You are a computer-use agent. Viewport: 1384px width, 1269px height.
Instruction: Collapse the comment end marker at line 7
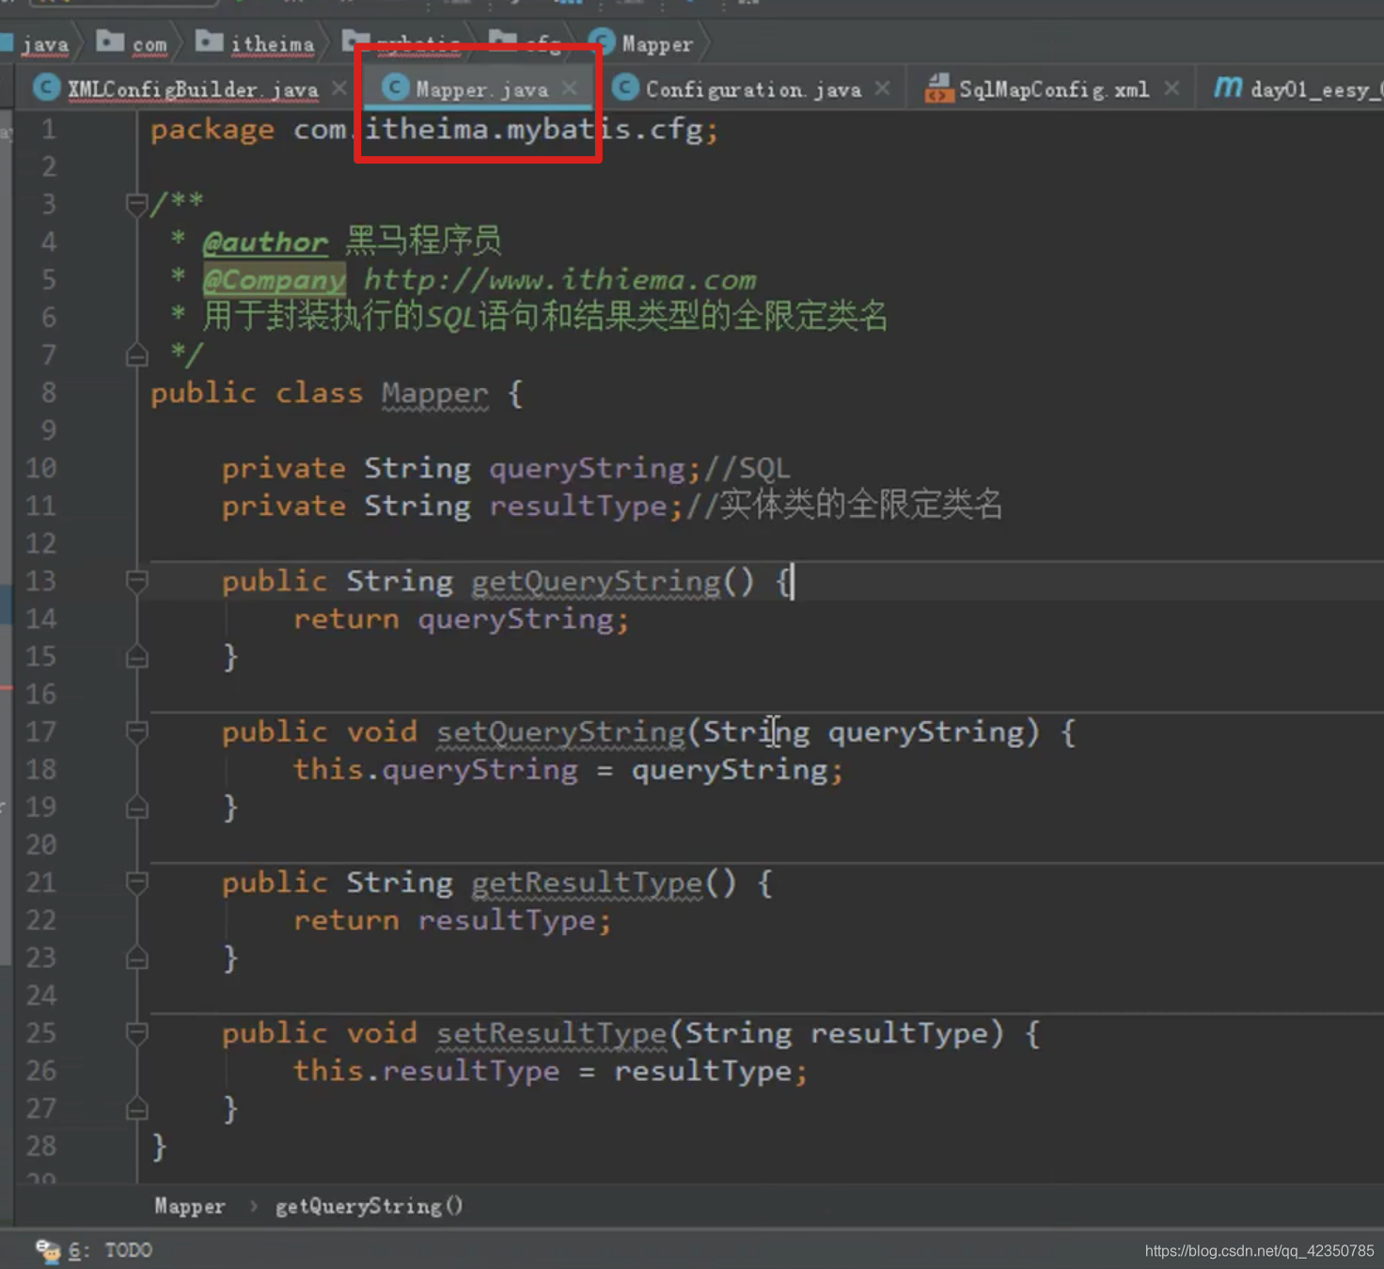[136, 354]
